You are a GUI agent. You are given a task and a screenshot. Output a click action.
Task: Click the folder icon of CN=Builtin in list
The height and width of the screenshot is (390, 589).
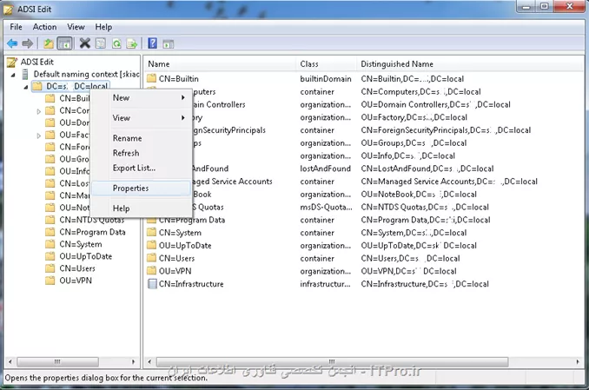pyautogui.click(x=151, y=78)
